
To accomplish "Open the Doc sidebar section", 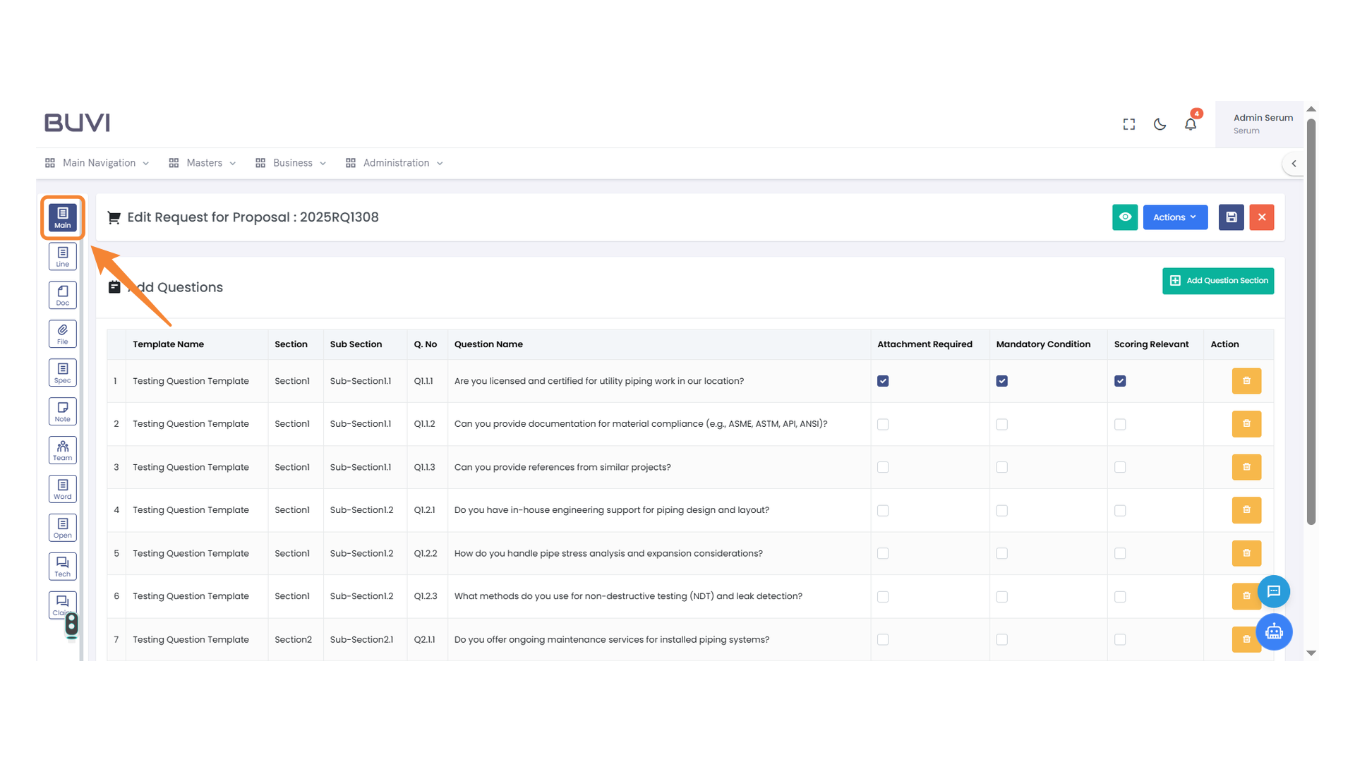I will tap(62, 295).
